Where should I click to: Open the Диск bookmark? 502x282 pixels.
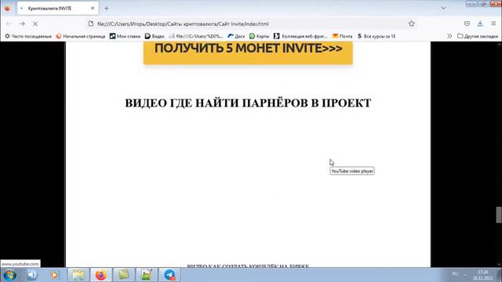(236, 36)
